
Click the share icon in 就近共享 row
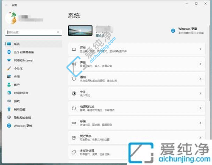tap(74, 138)
